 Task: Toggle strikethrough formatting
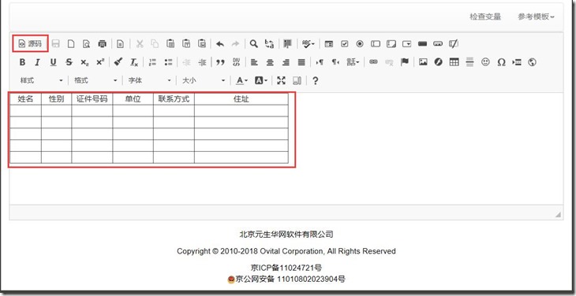click(x=69, y=62)
